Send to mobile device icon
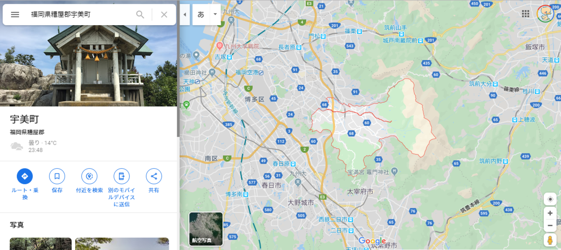The width and height of the screenshot is (561, 250). point(122,176)
